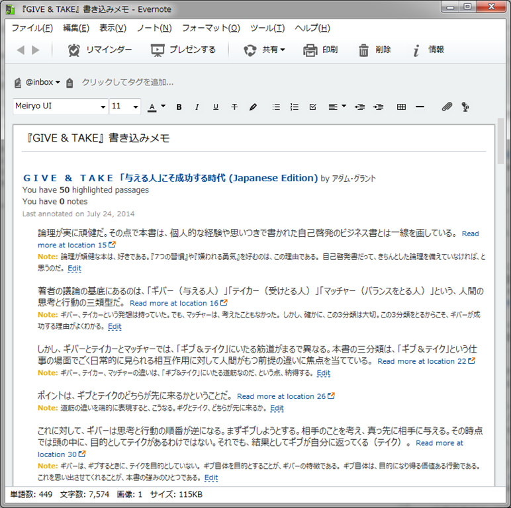Decrease indent of the paragraph

tap(360, 106)
